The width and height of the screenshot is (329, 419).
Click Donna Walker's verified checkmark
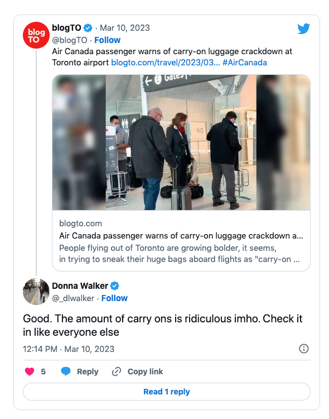115,286
